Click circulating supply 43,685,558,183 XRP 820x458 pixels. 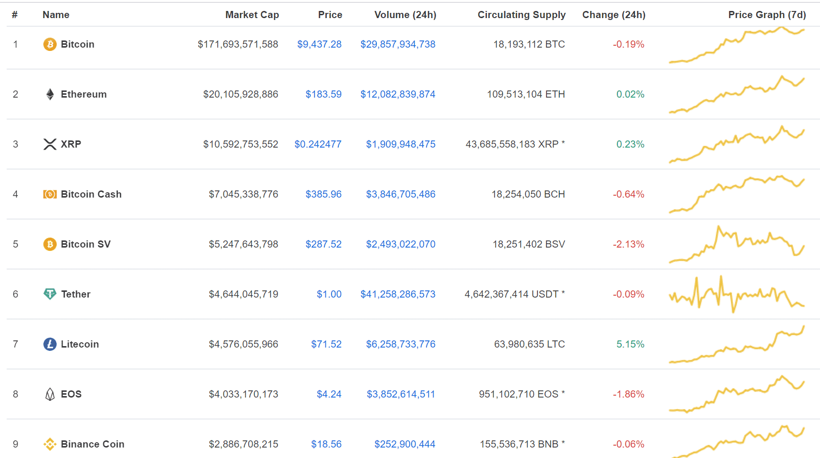[x=515, y=144]
